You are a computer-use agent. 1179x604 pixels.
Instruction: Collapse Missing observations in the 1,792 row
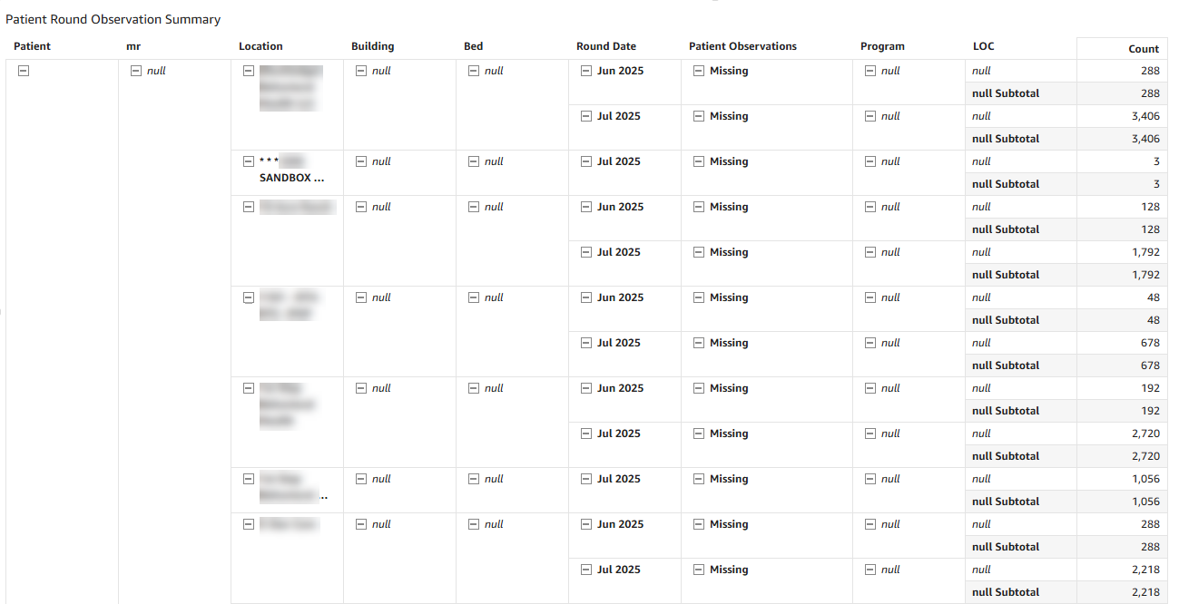click(x=699, y=252)
